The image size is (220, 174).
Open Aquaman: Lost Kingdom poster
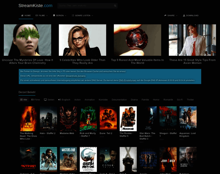(188, 119)
